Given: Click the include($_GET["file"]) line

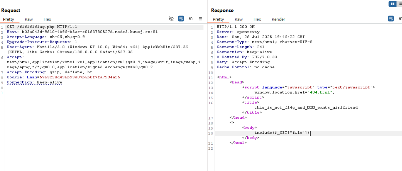Looking at the screenshot, I should click(282, 133).
